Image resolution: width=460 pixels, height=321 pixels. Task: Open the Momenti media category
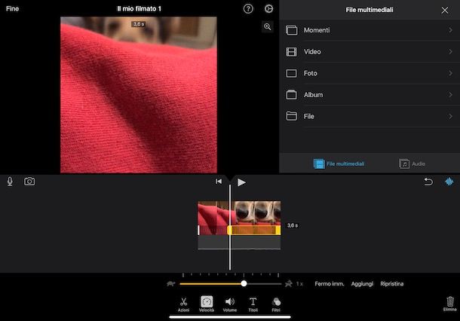370,30
